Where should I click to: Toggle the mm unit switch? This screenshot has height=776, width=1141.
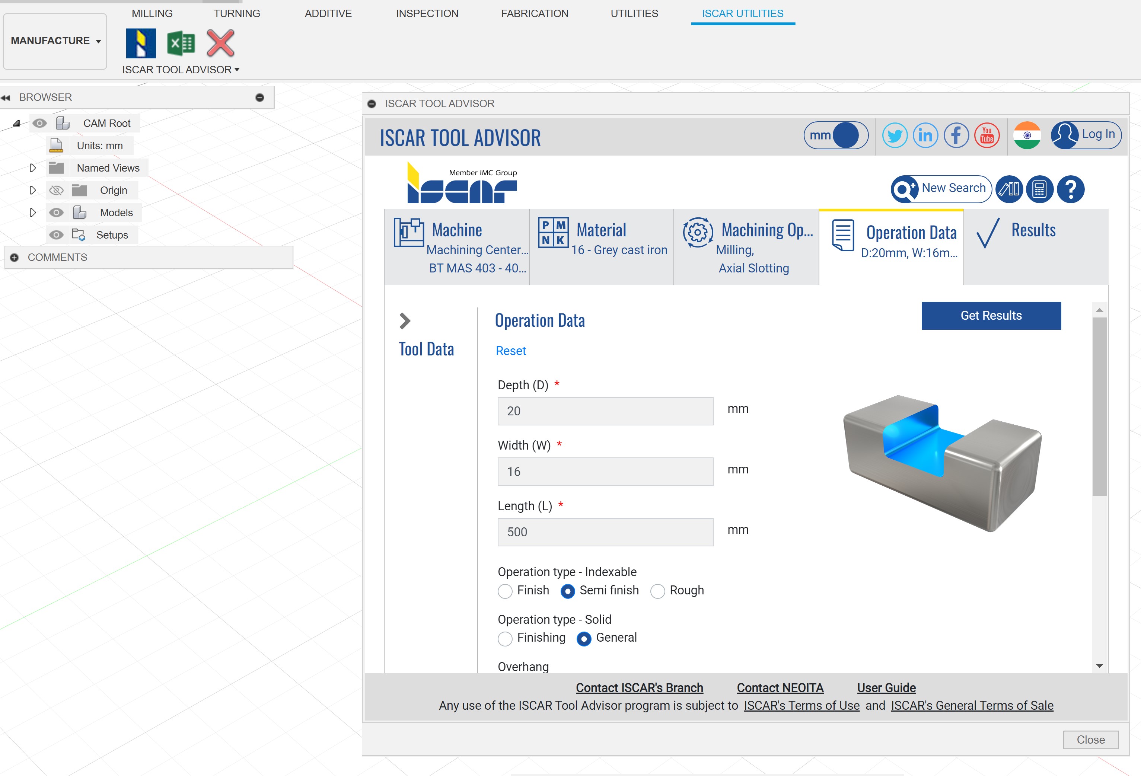(x=836, y=135)
